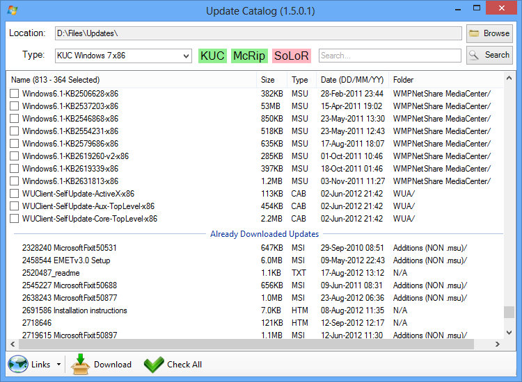Check Windows6.1-KB2619339-x86 checkbox

(x=14, y=168)
